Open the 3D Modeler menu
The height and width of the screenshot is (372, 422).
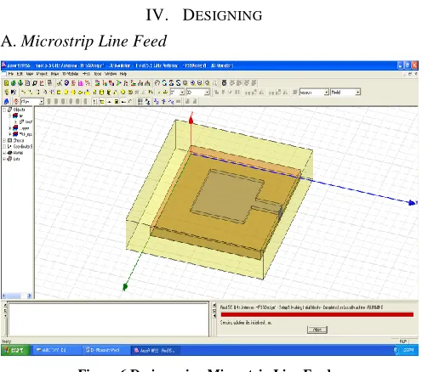pyautogui.click(x=71, y=74)
